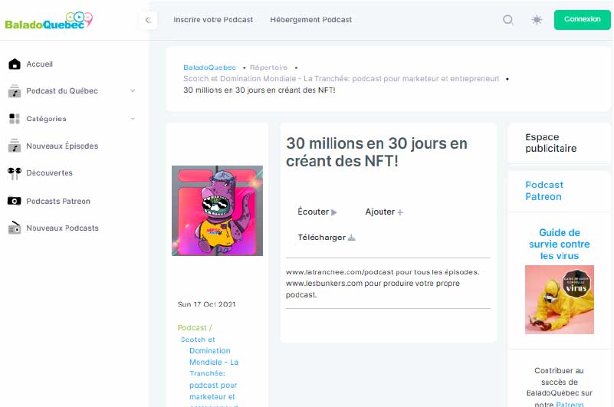Click the purple dinosaur episode artwork
Image resolution: width=614 pixels, height=407 pixels.
pos(218,211)
